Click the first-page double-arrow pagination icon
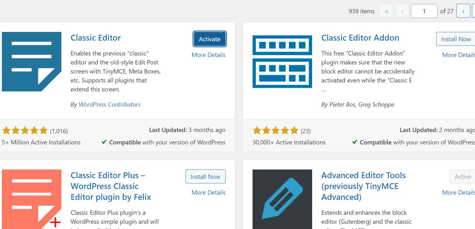The image size is (475, 229). 386,11
